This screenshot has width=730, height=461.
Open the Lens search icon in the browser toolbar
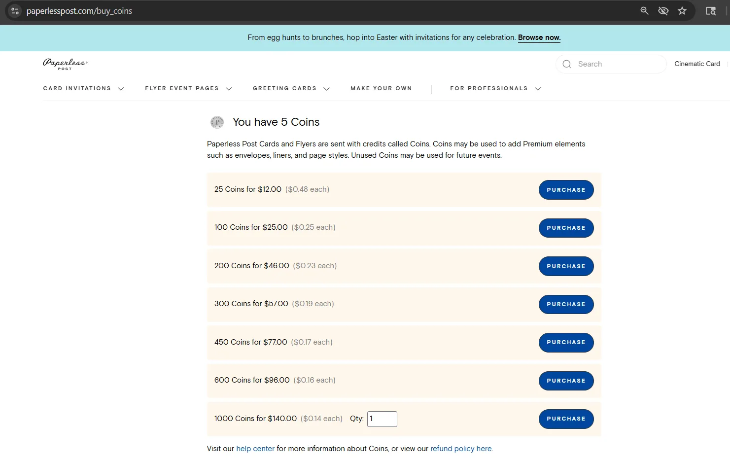coord(710,11)
